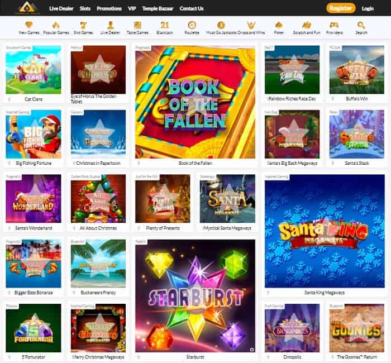Launch the Book of the Fallen game

[195, 102]
